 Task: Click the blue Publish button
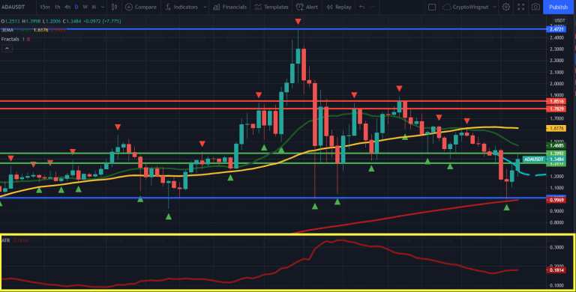558,7
